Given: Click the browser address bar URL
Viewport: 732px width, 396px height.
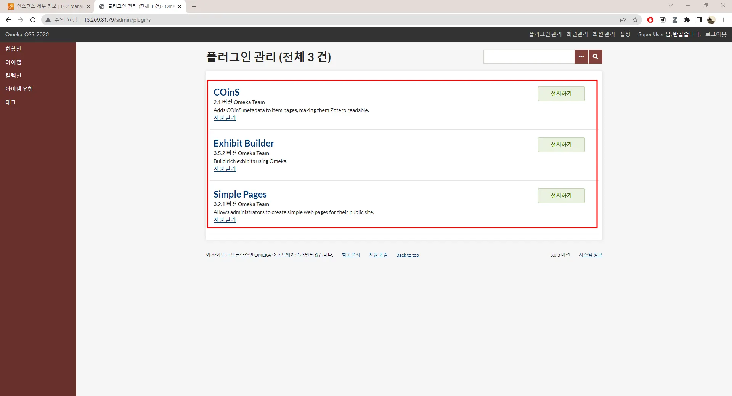Looking at the screenshot, I should point(117,20).
